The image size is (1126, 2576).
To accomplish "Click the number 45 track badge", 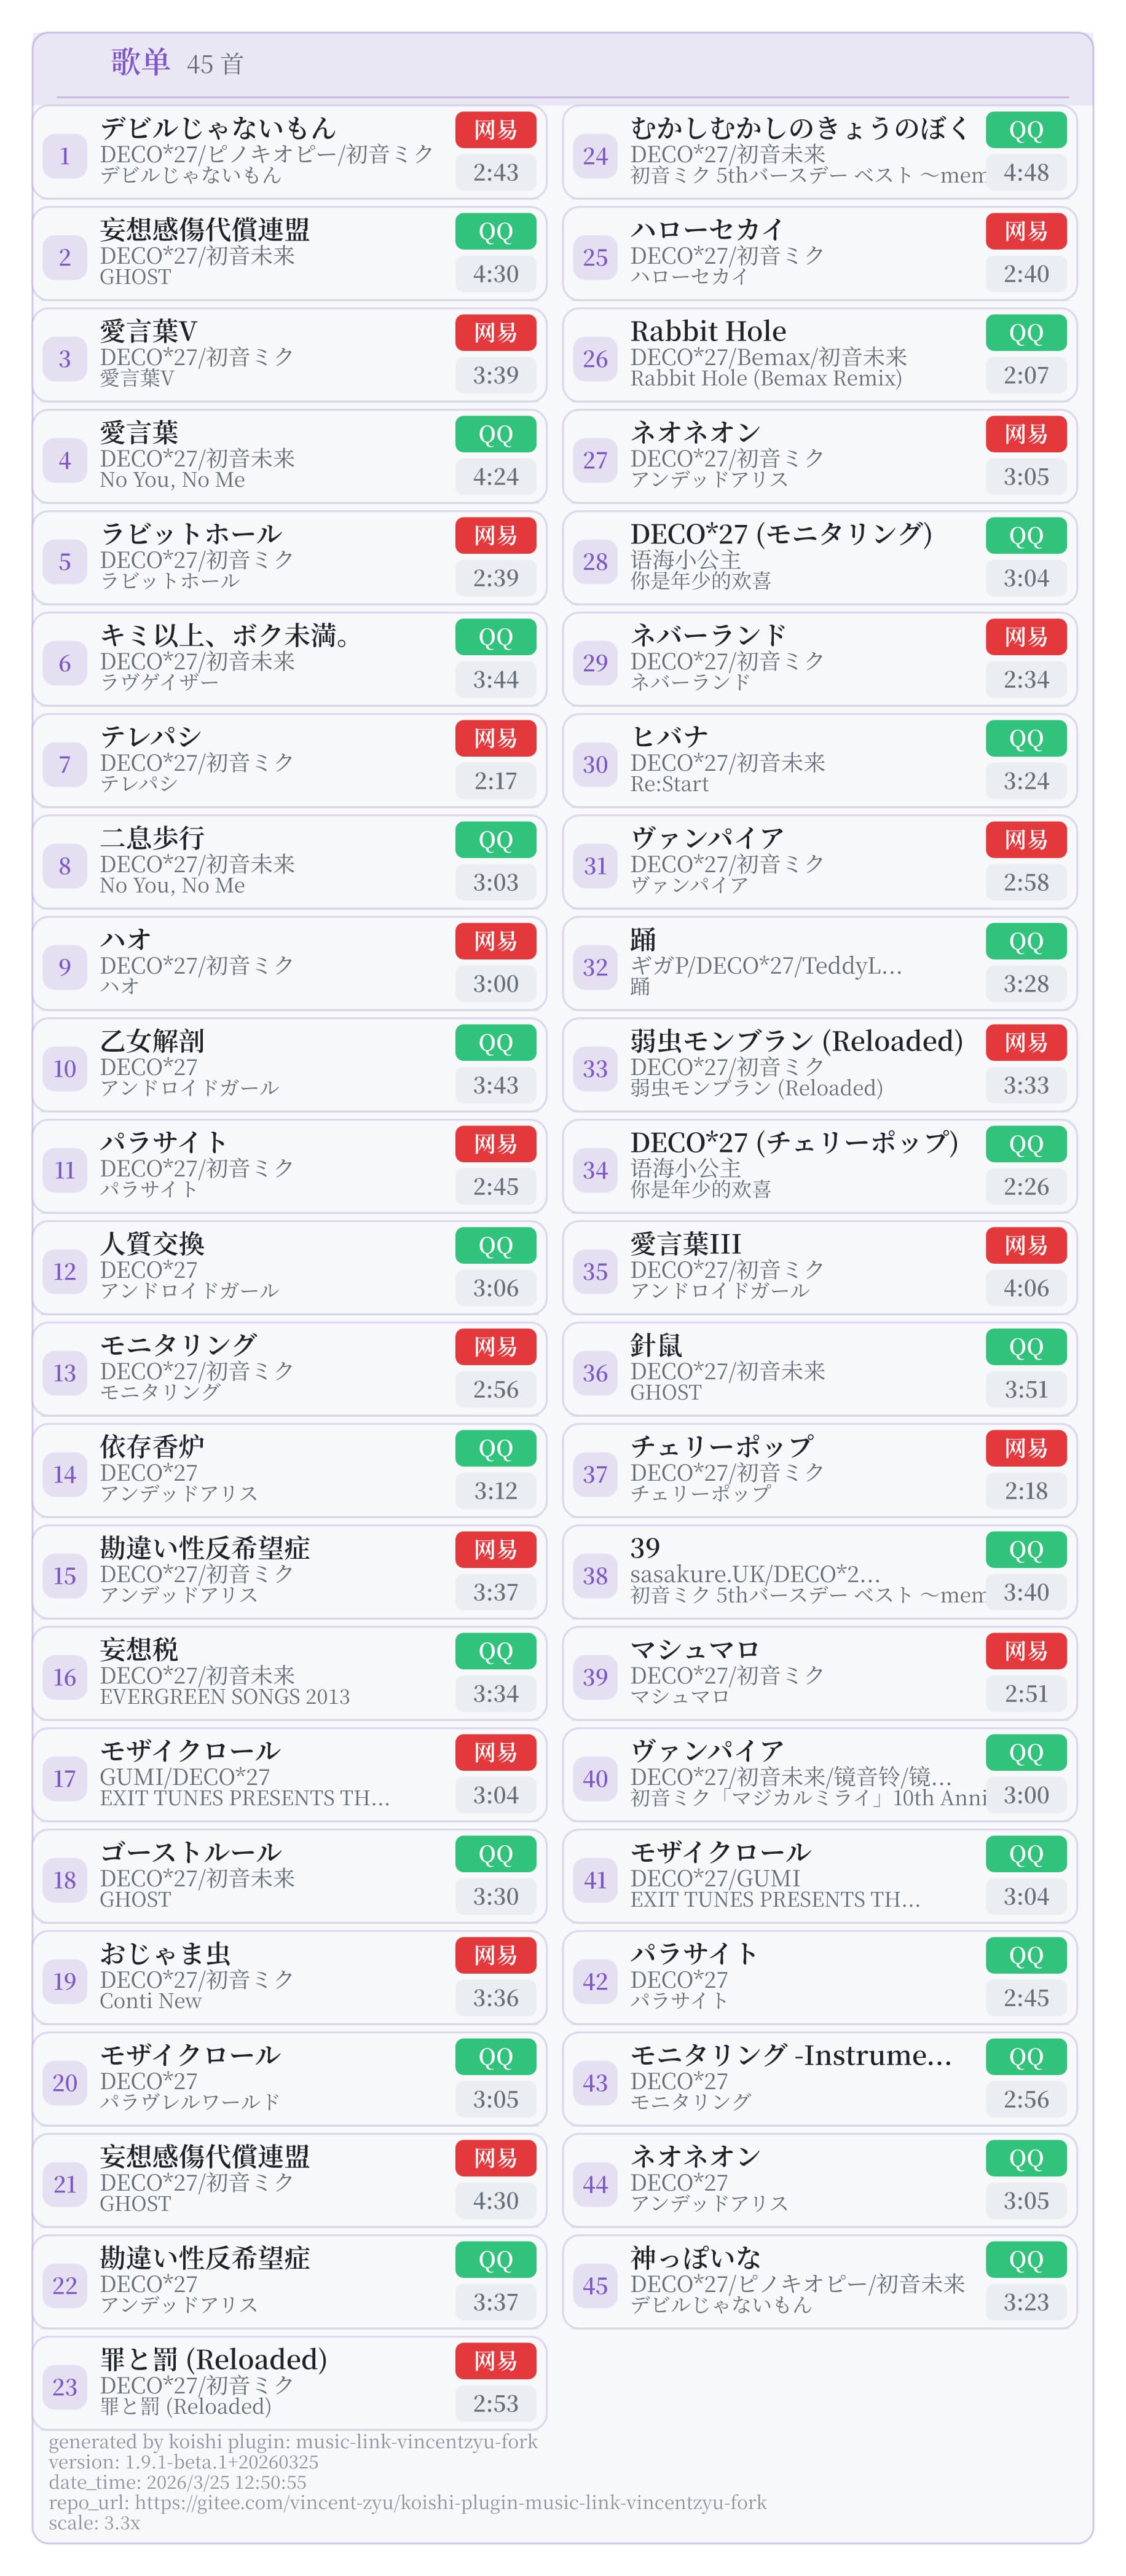I will click(x=595, y=2285).
